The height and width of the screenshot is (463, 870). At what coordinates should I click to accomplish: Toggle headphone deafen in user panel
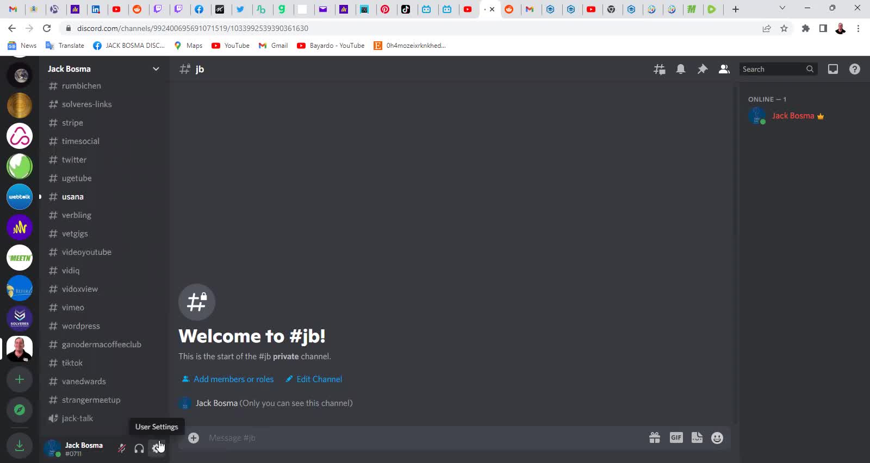point(139,448)
